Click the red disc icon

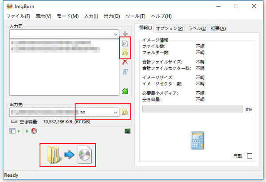[34, 131]
